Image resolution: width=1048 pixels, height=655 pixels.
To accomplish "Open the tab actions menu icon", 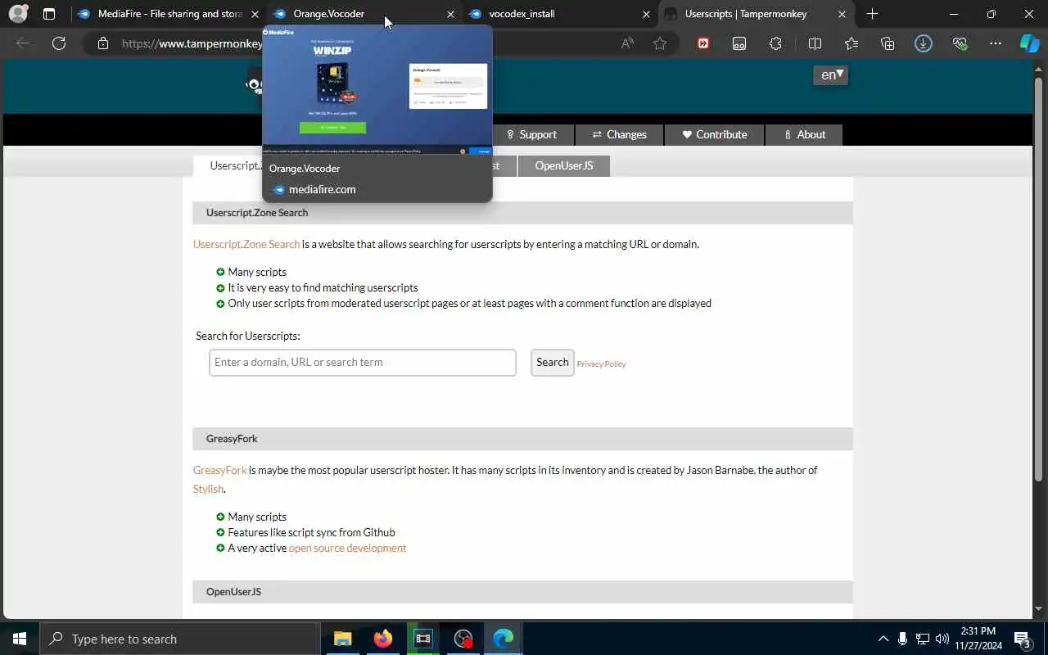I will pyautogui.click(x=49, y=14).
